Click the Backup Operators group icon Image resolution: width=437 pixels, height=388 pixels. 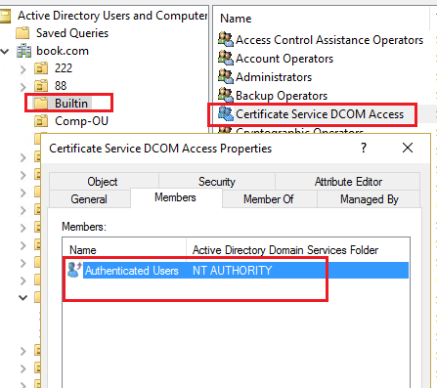[226, 95]
